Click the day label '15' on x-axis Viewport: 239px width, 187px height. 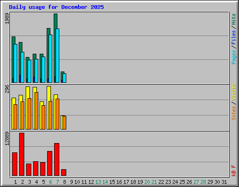tap(112, 182)
